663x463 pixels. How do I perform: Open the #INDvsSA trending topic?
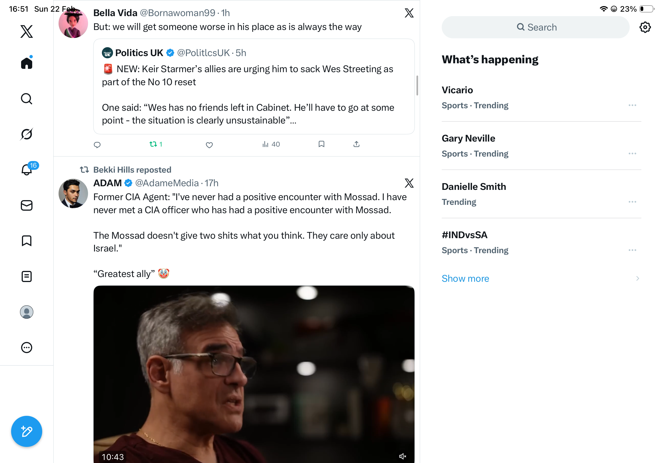(x=464, y=235)
